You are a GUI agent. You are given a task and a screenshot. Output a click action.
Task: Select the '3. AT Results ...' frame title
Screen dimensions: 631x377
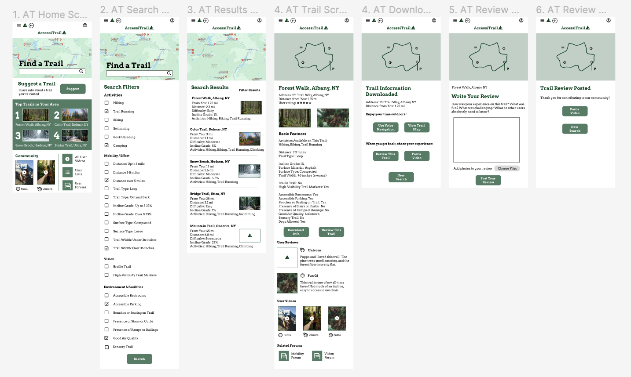click(x=222, y=10)
